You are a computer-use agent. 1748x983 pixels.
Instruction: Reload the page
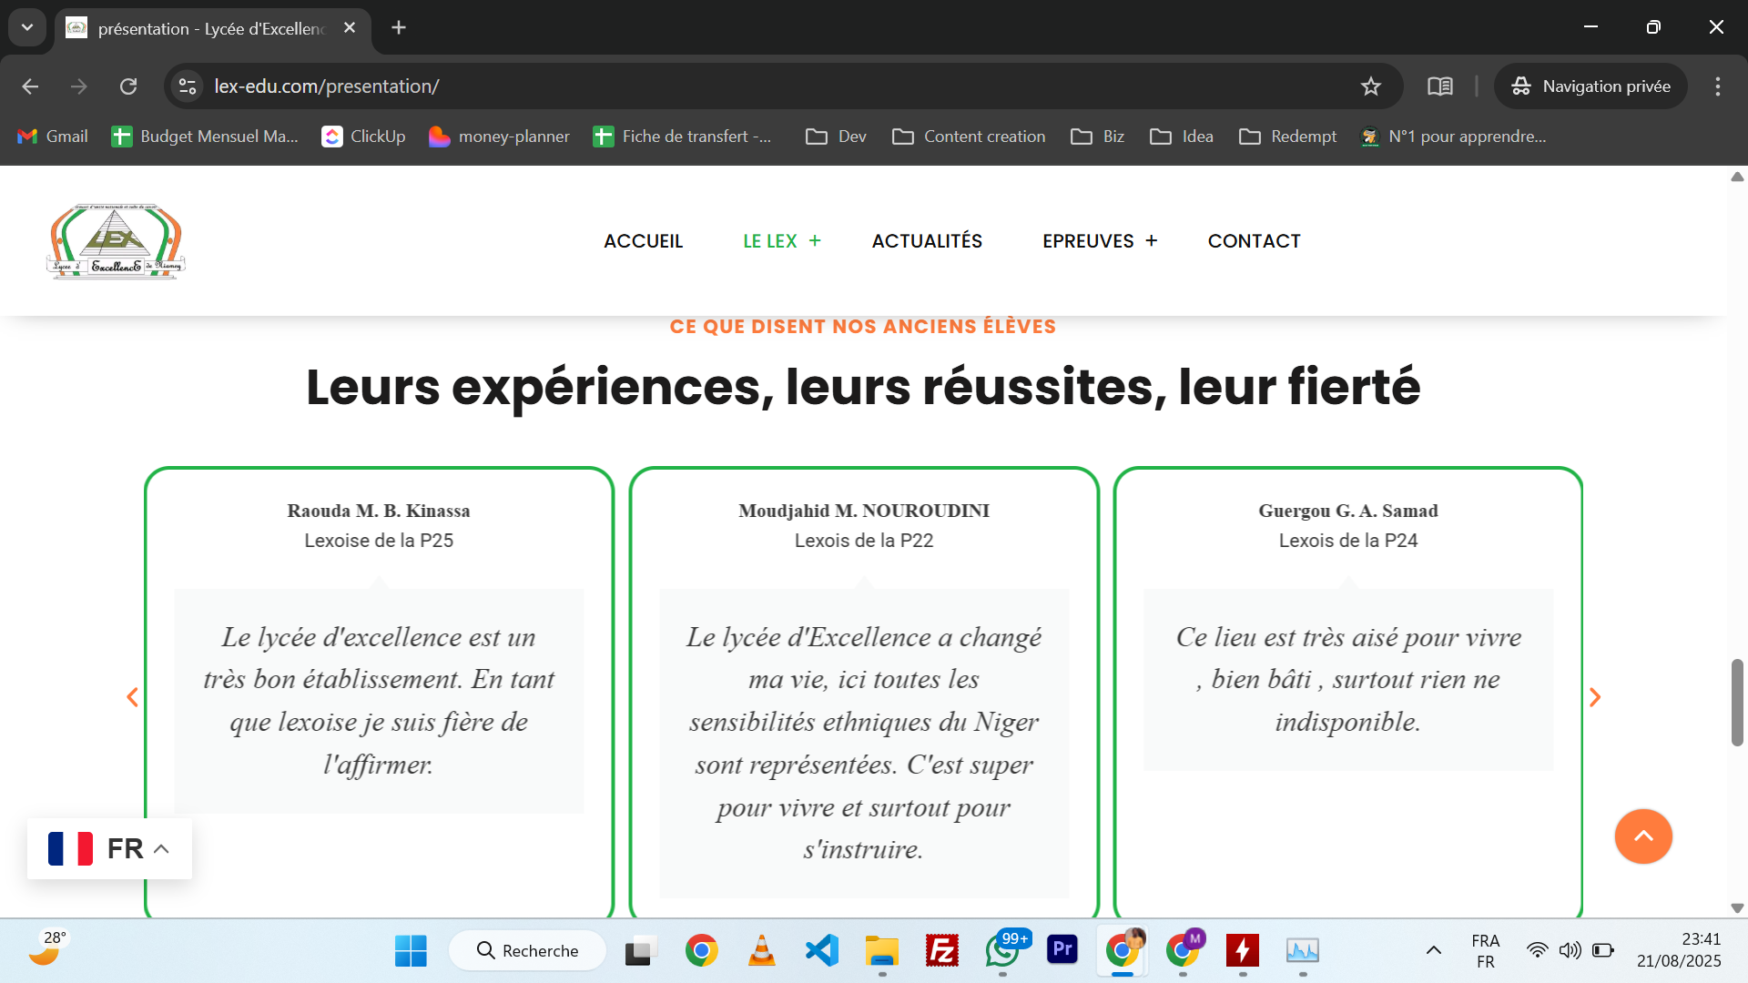click(x=128, y=86)
